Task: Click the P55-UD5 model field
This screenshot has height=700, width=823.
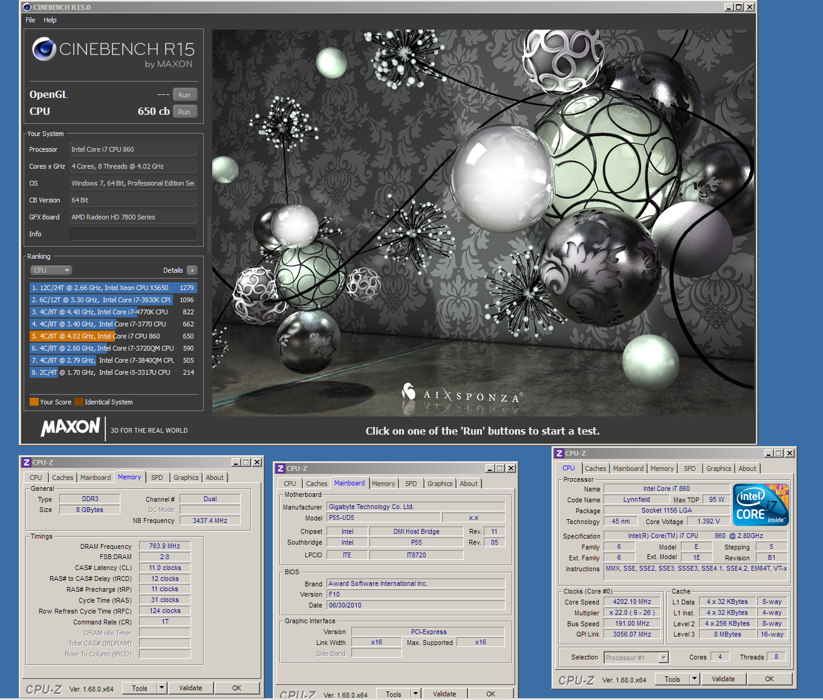Action: tap(383, 517)
